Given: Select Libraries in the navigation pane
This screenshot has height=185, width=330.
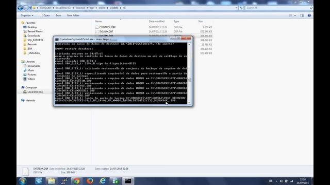Looking at the screenshot, I should (x=30, y=62).
